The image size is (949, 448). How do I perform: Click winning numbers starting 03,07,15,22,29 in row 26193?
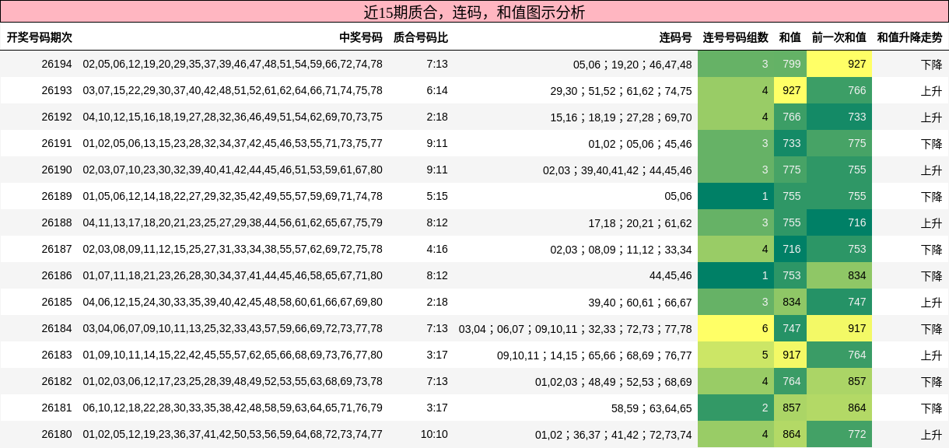[233, 90]
